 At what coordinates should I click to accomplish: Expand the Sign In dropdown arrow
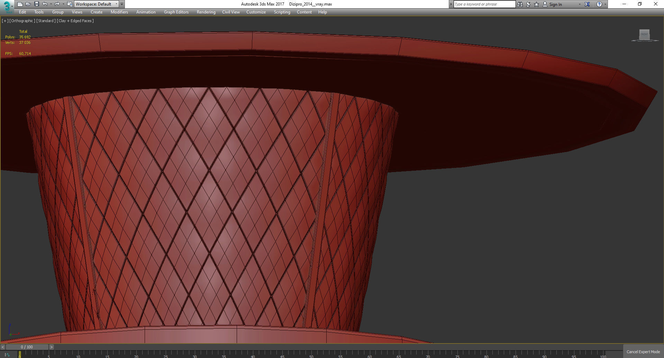[x=580, y=4]
